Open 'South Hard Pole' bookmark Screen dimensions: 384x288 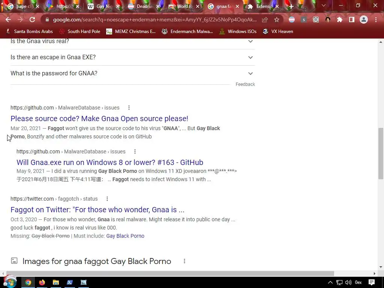pyautogui.click(x=80, y=31)
